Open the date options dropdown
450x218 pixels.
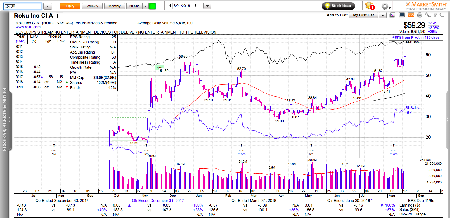pos(207,6)
